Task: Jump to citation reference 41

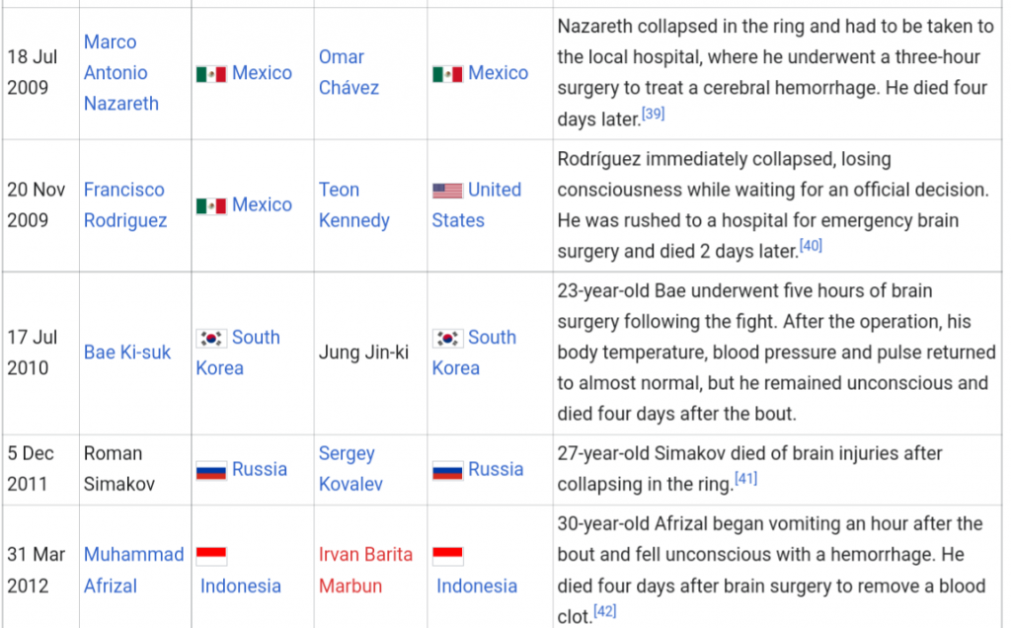Action: (746, 479)
